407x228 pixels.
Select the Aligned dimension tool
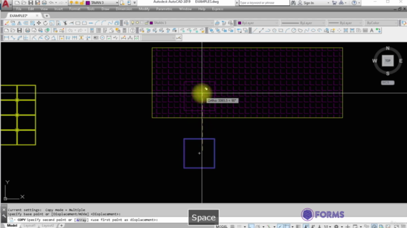13,38
